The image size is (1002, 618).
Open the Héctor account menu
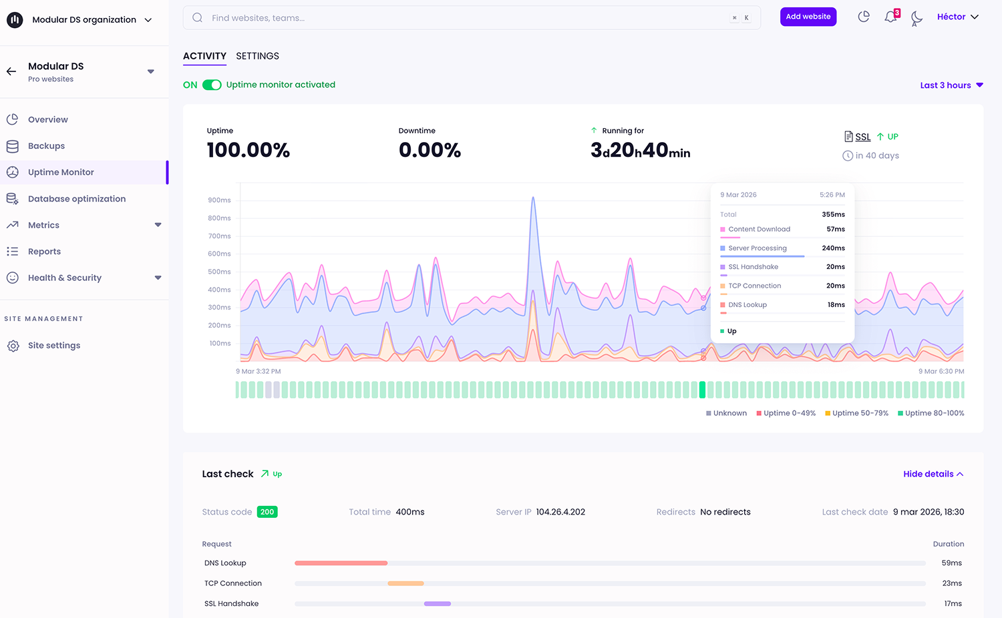tap(957, 17)
